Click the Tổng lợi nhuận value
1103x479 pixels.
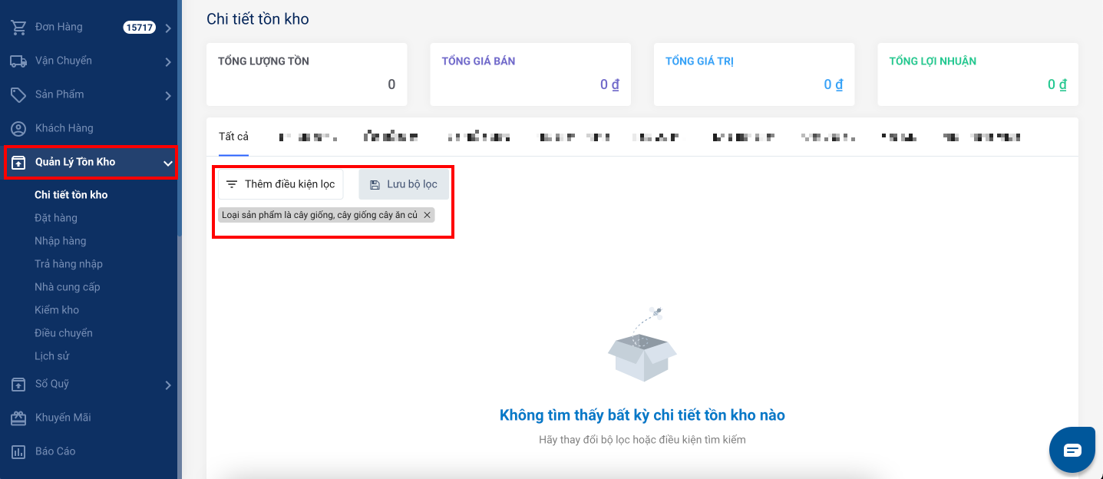tap(1057, 84)
